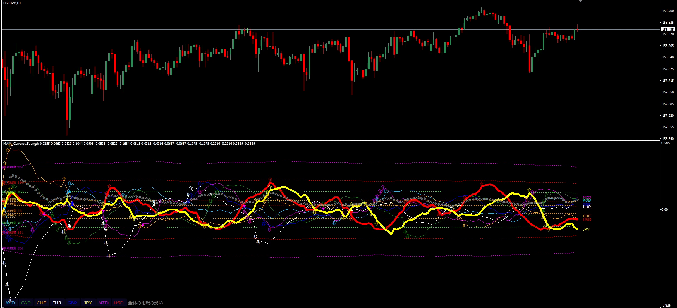Viewport: 677px width, 308px height.
Task: Click the CHF line-end label
Action: pos(586,216)
